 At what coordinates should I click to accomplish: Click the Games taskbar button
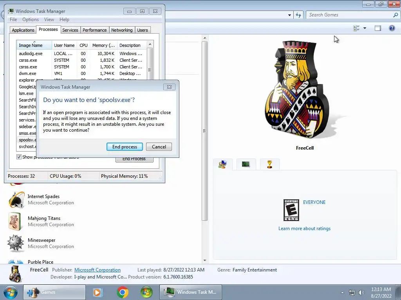tap(54, 292)
